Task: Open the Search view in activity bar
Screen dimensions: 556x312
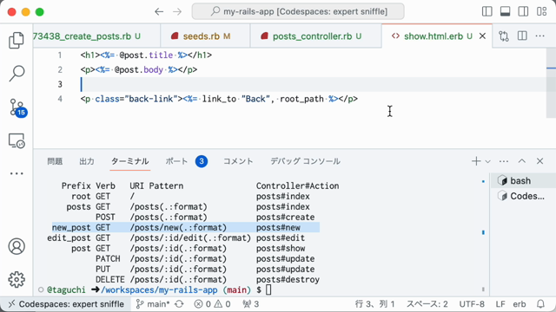Action: (x=17, y=73)
